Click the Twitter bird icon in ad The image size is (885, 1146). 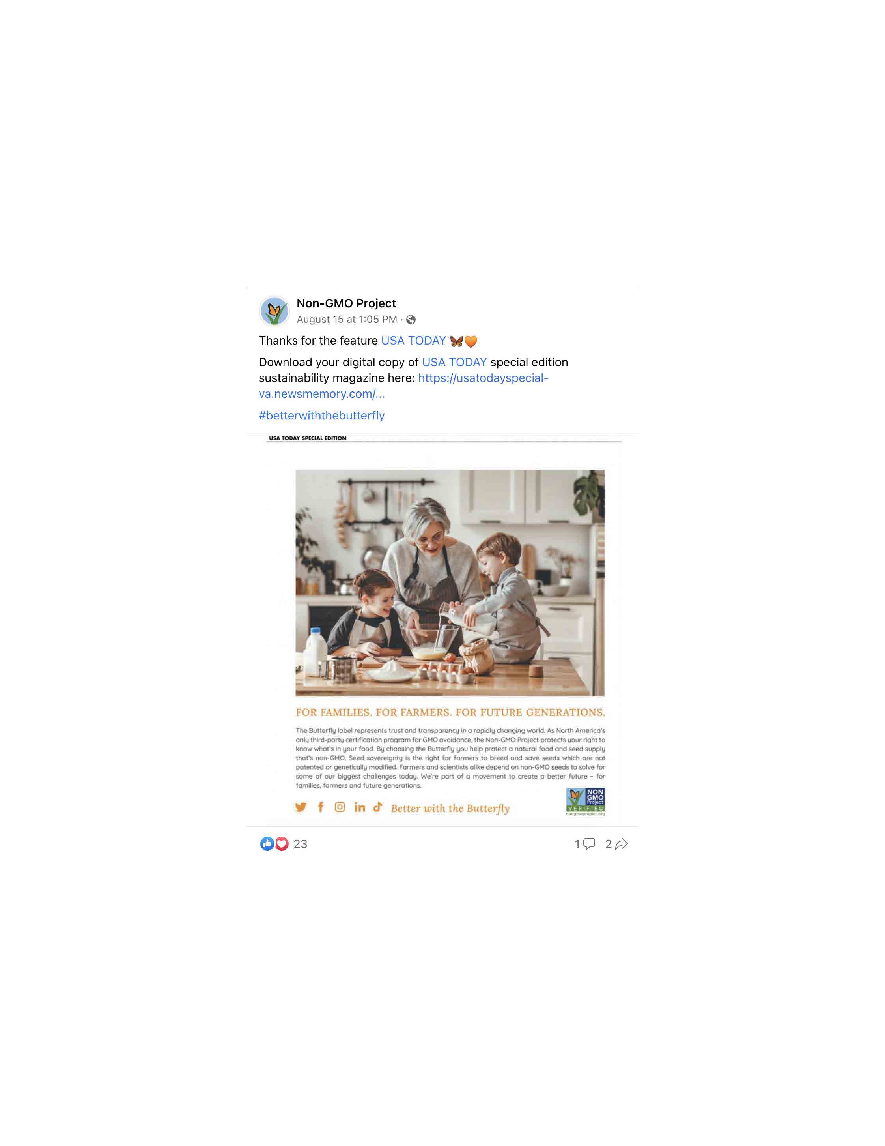301,807
